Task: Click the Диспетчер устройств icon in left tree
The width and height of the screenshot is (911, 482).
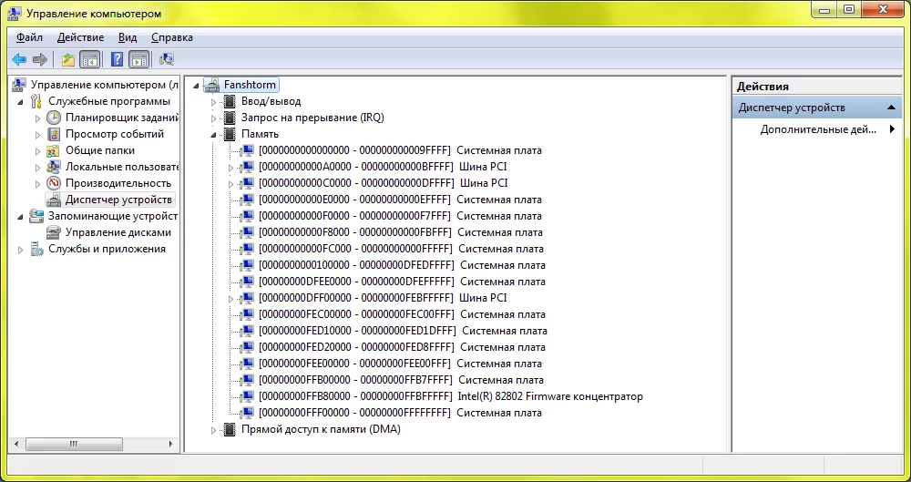Action: coord(54,200)
